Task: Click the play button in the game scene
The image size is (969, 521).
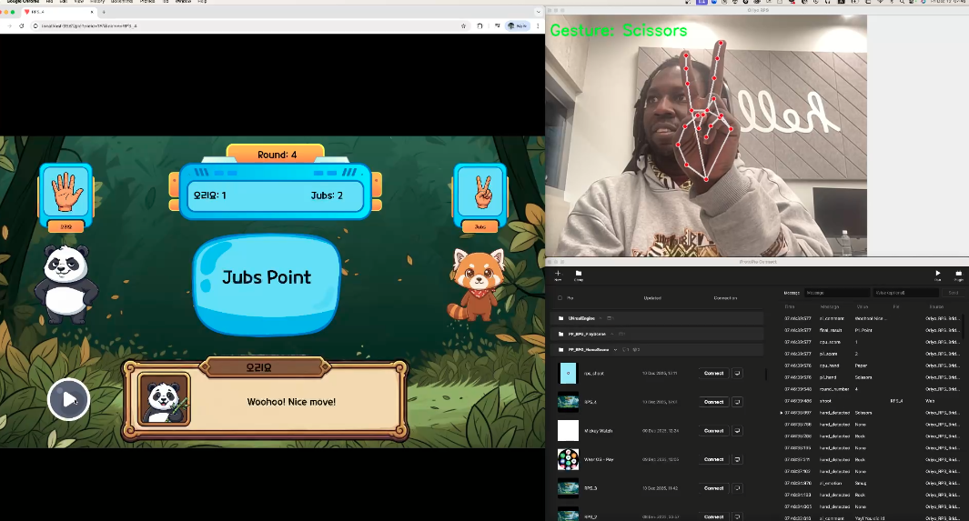Action: tap(68, 399)
